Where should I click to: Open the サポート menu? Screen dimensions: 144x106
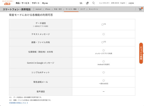click(36, 3)
